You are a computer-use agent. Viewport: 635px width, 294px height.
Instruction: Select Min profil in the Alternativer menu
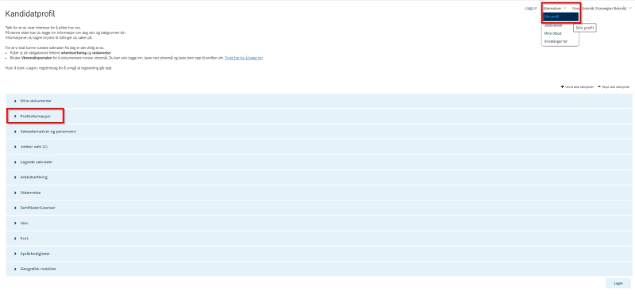[560, 17]
